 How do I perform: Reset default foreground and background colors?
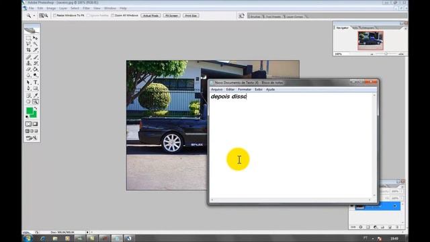tap(27, 117)
